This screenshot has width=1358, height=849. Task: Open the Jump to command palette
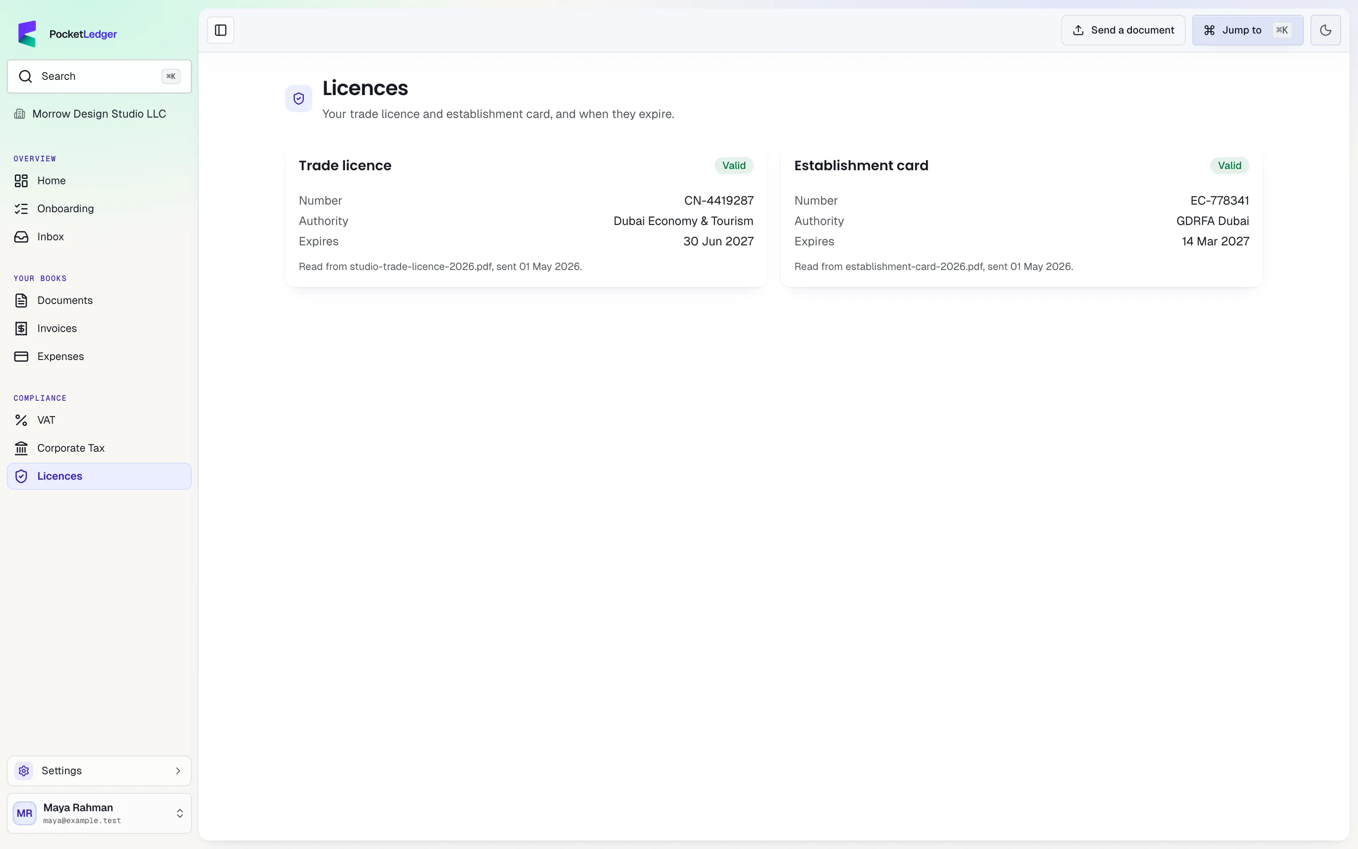[1248, 30]
